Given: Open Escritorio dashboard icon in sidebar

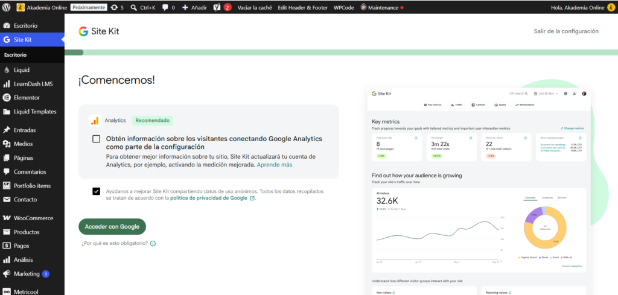Looking at the screenshot, I should click(x=6, y=25).
